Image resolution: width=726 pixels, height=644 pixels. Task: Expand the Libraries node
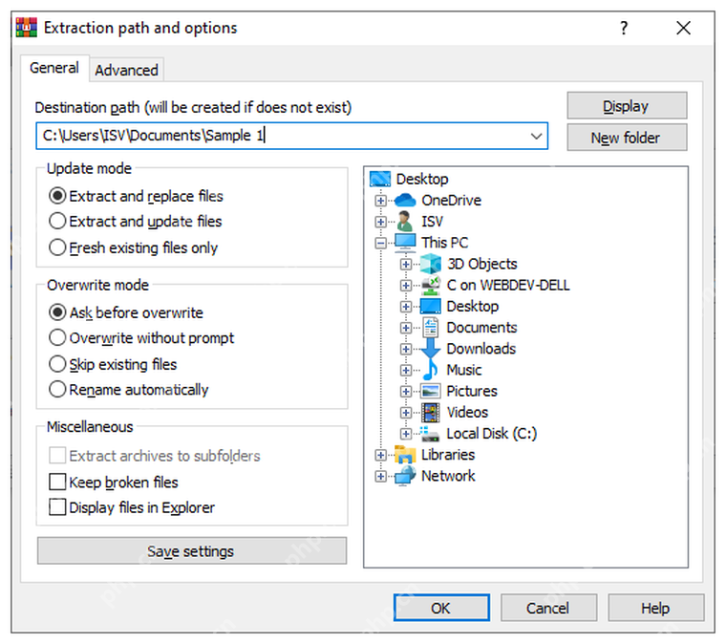(380, 455)
